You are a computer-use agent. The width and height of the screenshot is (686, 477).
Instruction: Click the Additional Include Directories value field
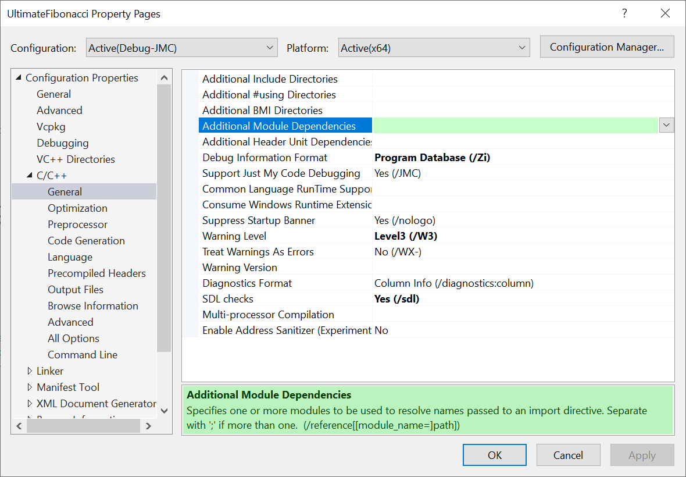click(x=517, y=79)
